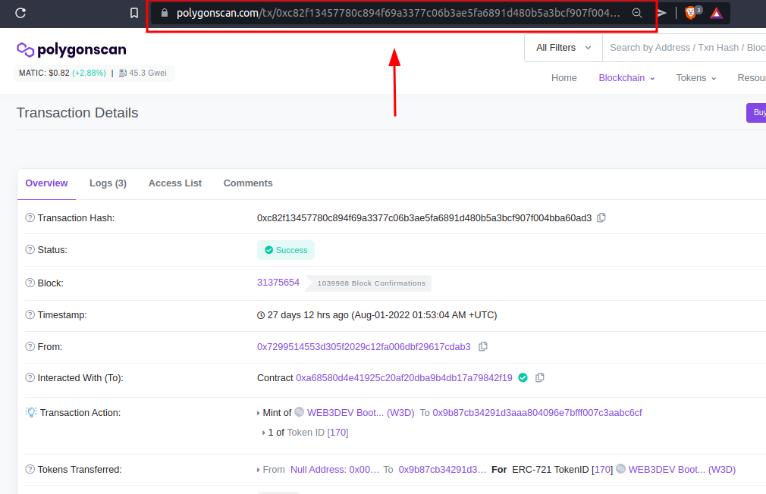Click the zoom magnifier icon in address bar
766x494 pixels.
637,13
